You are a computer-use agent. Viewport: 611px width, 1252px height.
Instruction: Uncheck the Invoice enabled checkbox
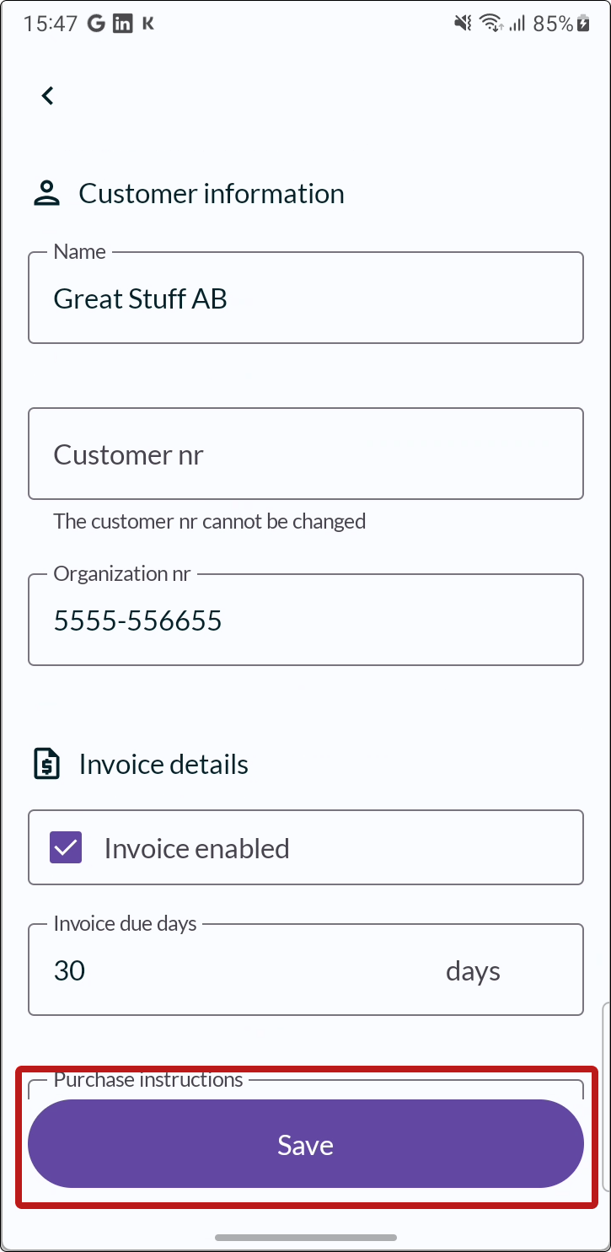[66, 847]
